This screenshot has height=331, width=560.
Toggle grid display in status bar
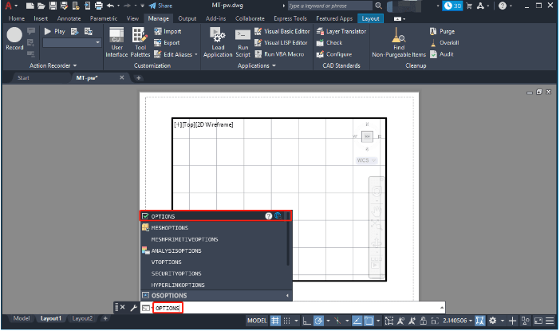[276, 320]
